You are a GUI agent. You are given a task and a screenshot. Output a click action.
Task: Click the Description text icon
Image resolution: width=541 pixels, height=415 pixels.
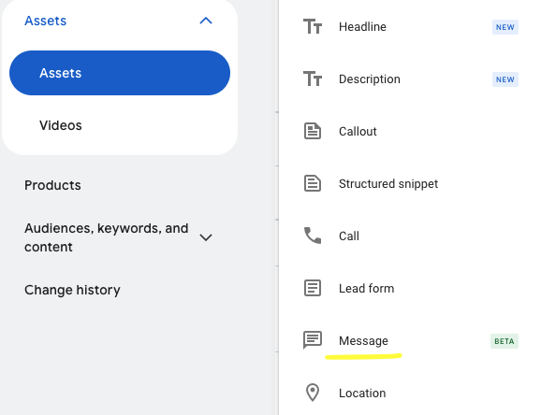click(313, 79)
